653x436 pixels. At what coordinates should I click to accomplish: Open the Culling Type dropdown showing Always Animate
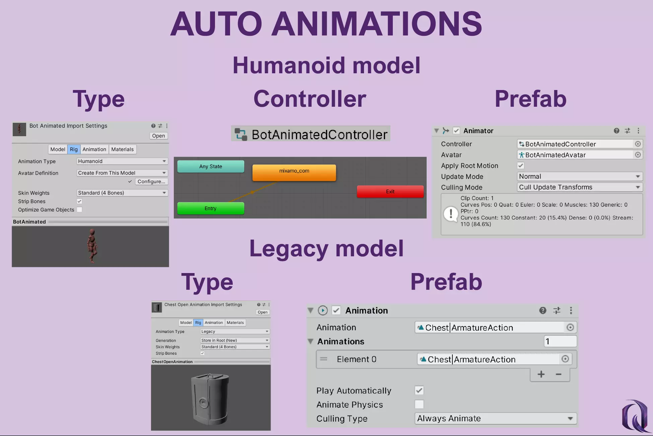click(495, 418)
